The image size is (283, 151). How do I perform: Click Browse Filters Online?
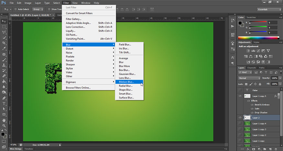[89, 88]
